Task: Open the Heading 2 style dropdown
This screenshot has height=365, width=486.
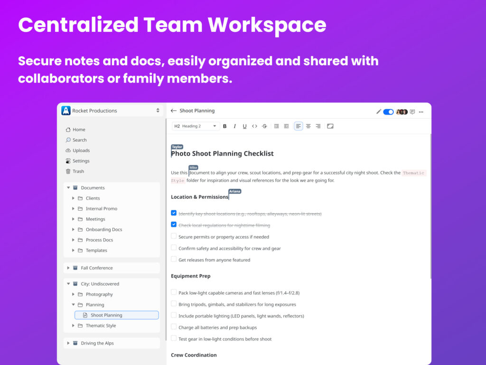Action: pyautogui.click(x=196, y=126)
